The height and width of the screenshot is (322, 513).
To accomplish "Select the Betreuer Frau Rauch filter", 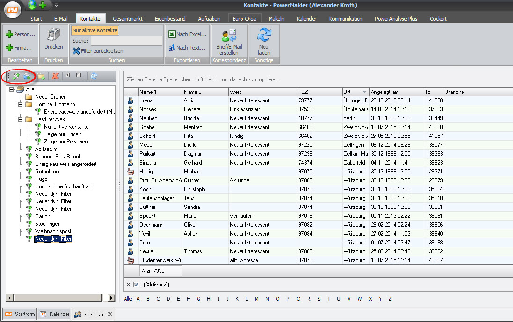I will pos(58,157).
